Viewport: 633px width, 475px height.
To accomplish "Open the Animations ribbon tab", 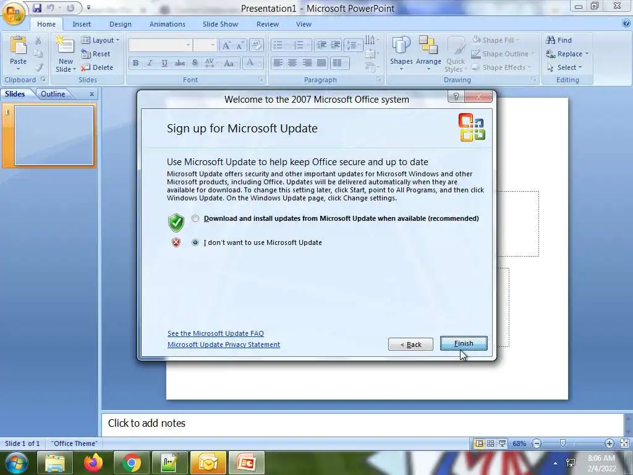I will point(167,24).
